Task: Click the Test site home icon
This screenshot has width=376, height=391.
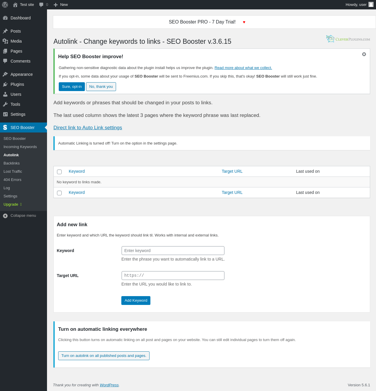Action: [x=15, y=5]
